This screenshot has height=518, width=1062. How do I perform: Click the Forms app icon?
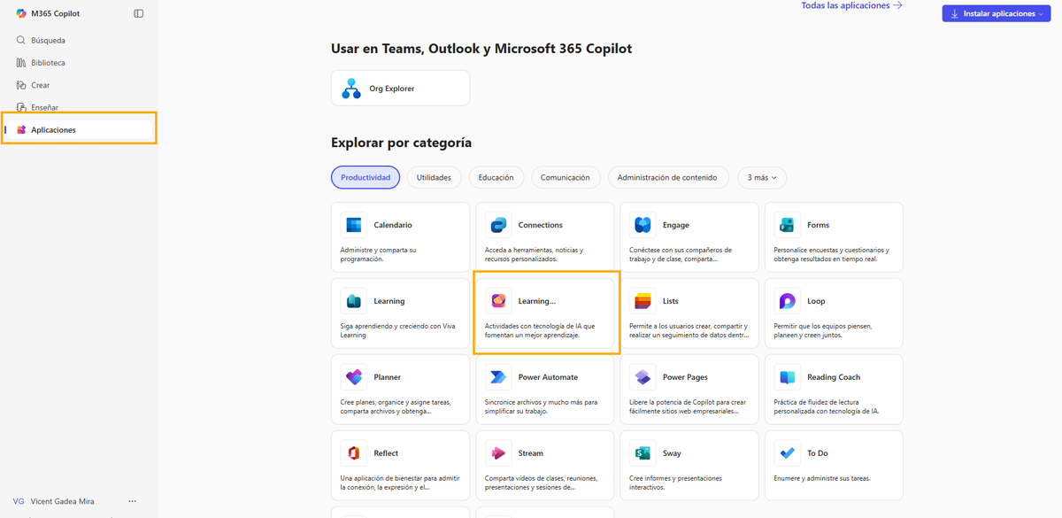tap(787, 225)
